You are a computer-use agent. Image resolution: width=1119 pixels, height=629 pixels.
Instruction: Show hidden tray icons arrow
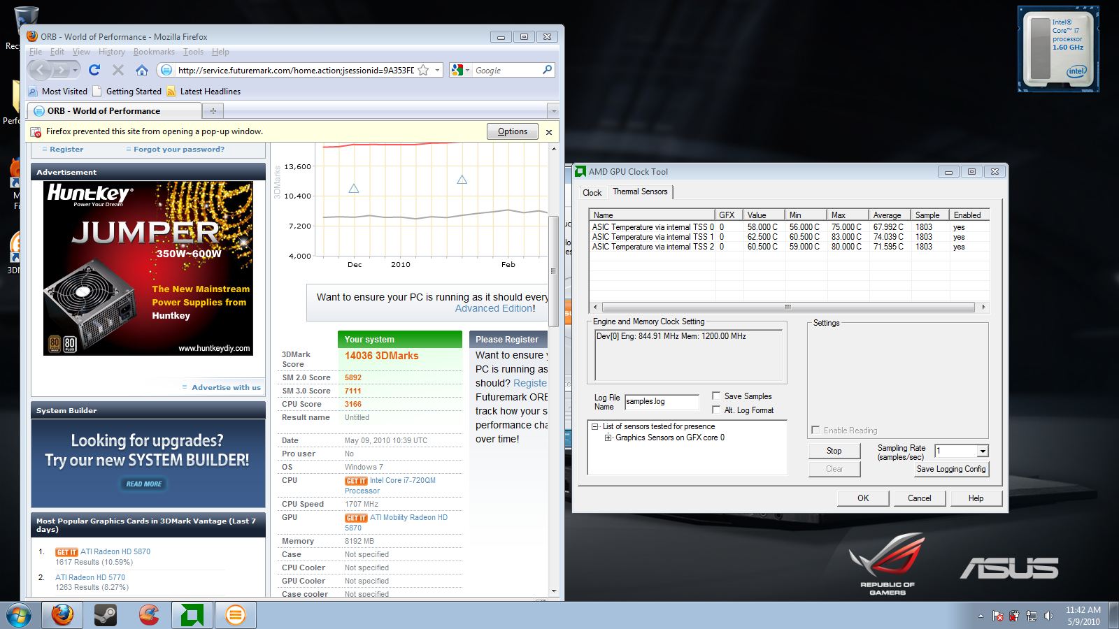click(981, 616)
